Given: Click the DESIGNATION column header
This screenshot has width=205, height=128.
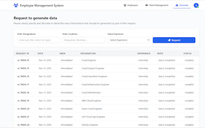Looking at the screenshot, I should [88, 54].
